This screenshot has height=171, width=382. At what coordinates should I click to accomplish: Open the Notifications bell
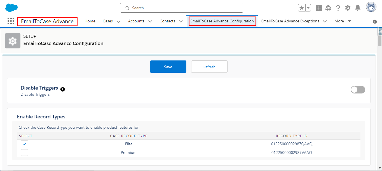click(x=357, y=8)
